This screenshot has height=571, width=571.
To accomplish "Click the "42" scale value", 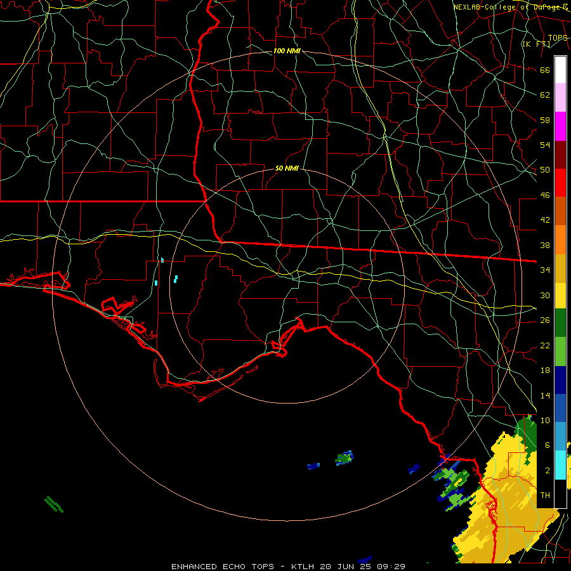I will [545, 220].
